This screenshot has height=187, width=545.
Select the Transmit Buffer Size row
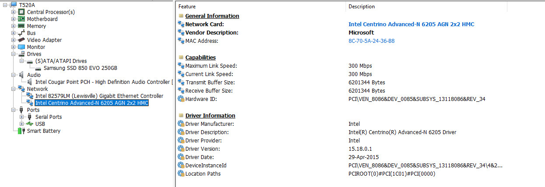[x=361, y=83]
